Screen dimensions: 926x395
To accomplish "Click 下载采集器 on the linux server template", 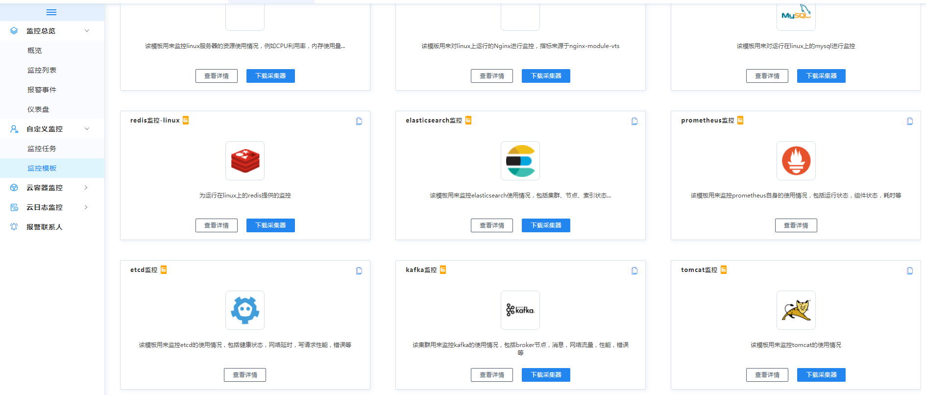I will [270, 76].
